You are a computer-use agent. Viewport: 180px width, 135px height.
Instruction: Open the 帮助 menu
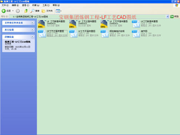[x=56, y=5]
